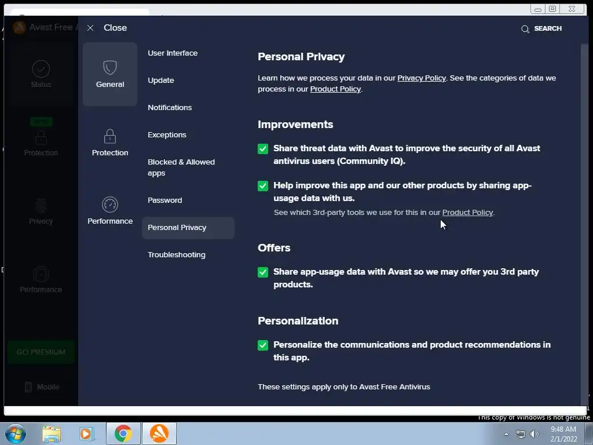Select the Personal Privacy item
This screenshot has width=593, height=445.
coord(188,228)
